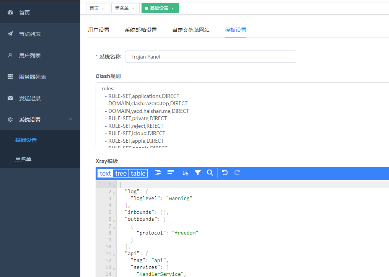This screenshot has width=389, height=277.
Task: Click the 系统名称 input field
Action: pos(211,57)
